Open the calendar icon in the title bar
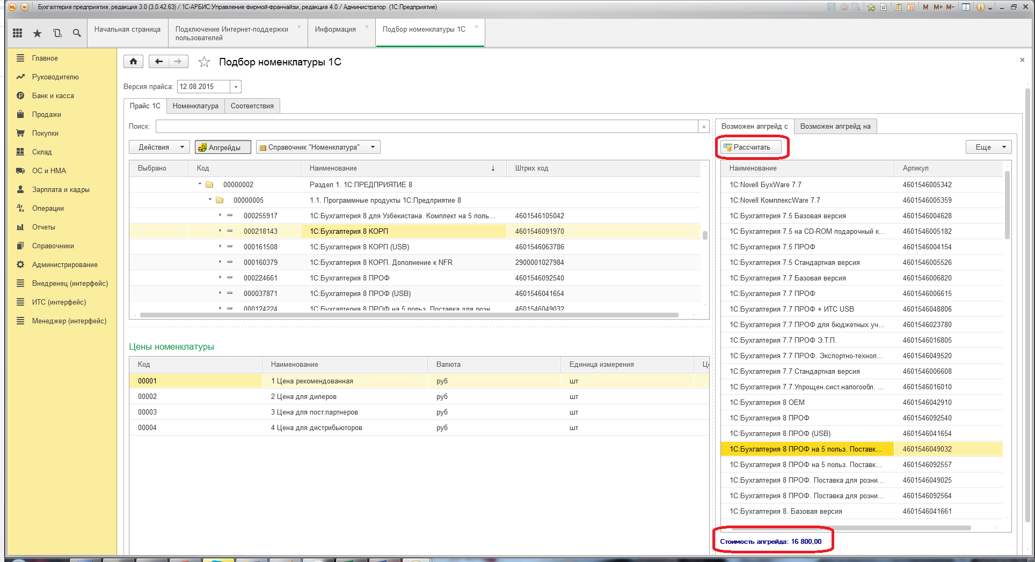This screenshot has height=562, width=1035. point(911,7)
